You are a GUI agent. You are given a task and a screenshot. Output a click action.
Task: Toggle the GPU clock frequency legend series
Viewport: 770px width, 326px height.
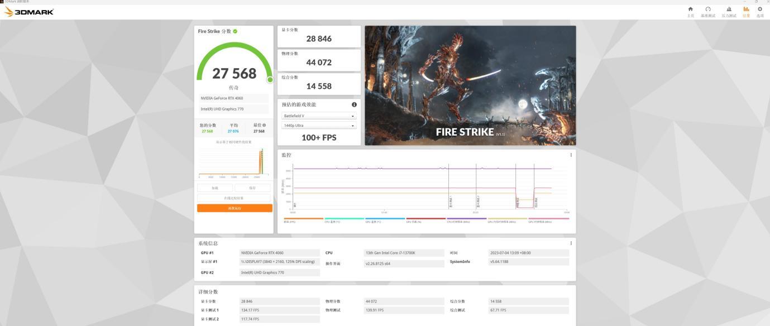point(548,220)
